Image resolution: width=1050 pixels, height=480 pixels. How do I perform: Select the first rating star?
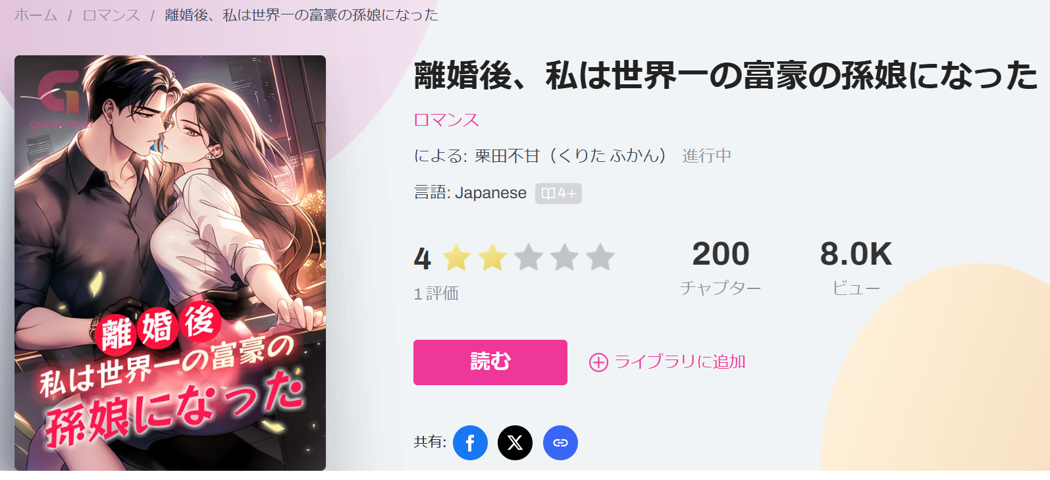click(x=456, y=257)
